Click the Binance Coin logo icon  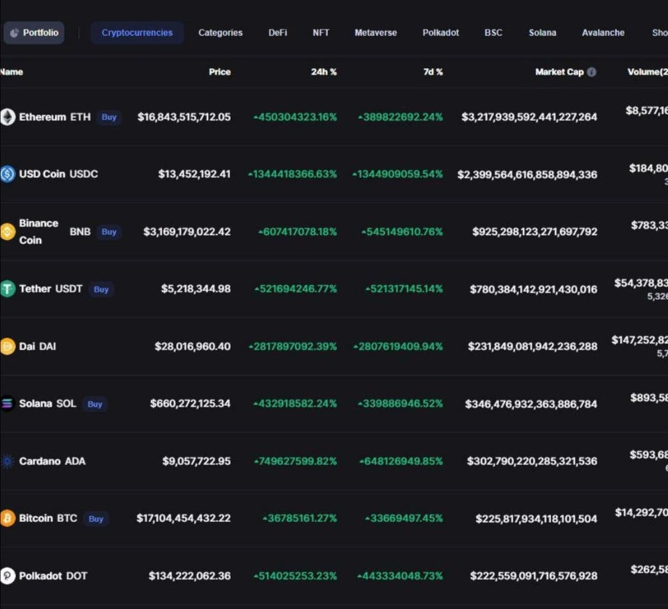tap(7, 232)
